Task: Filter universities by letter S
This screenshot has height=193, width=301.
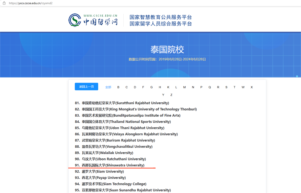Action: (x=226, y=87)
